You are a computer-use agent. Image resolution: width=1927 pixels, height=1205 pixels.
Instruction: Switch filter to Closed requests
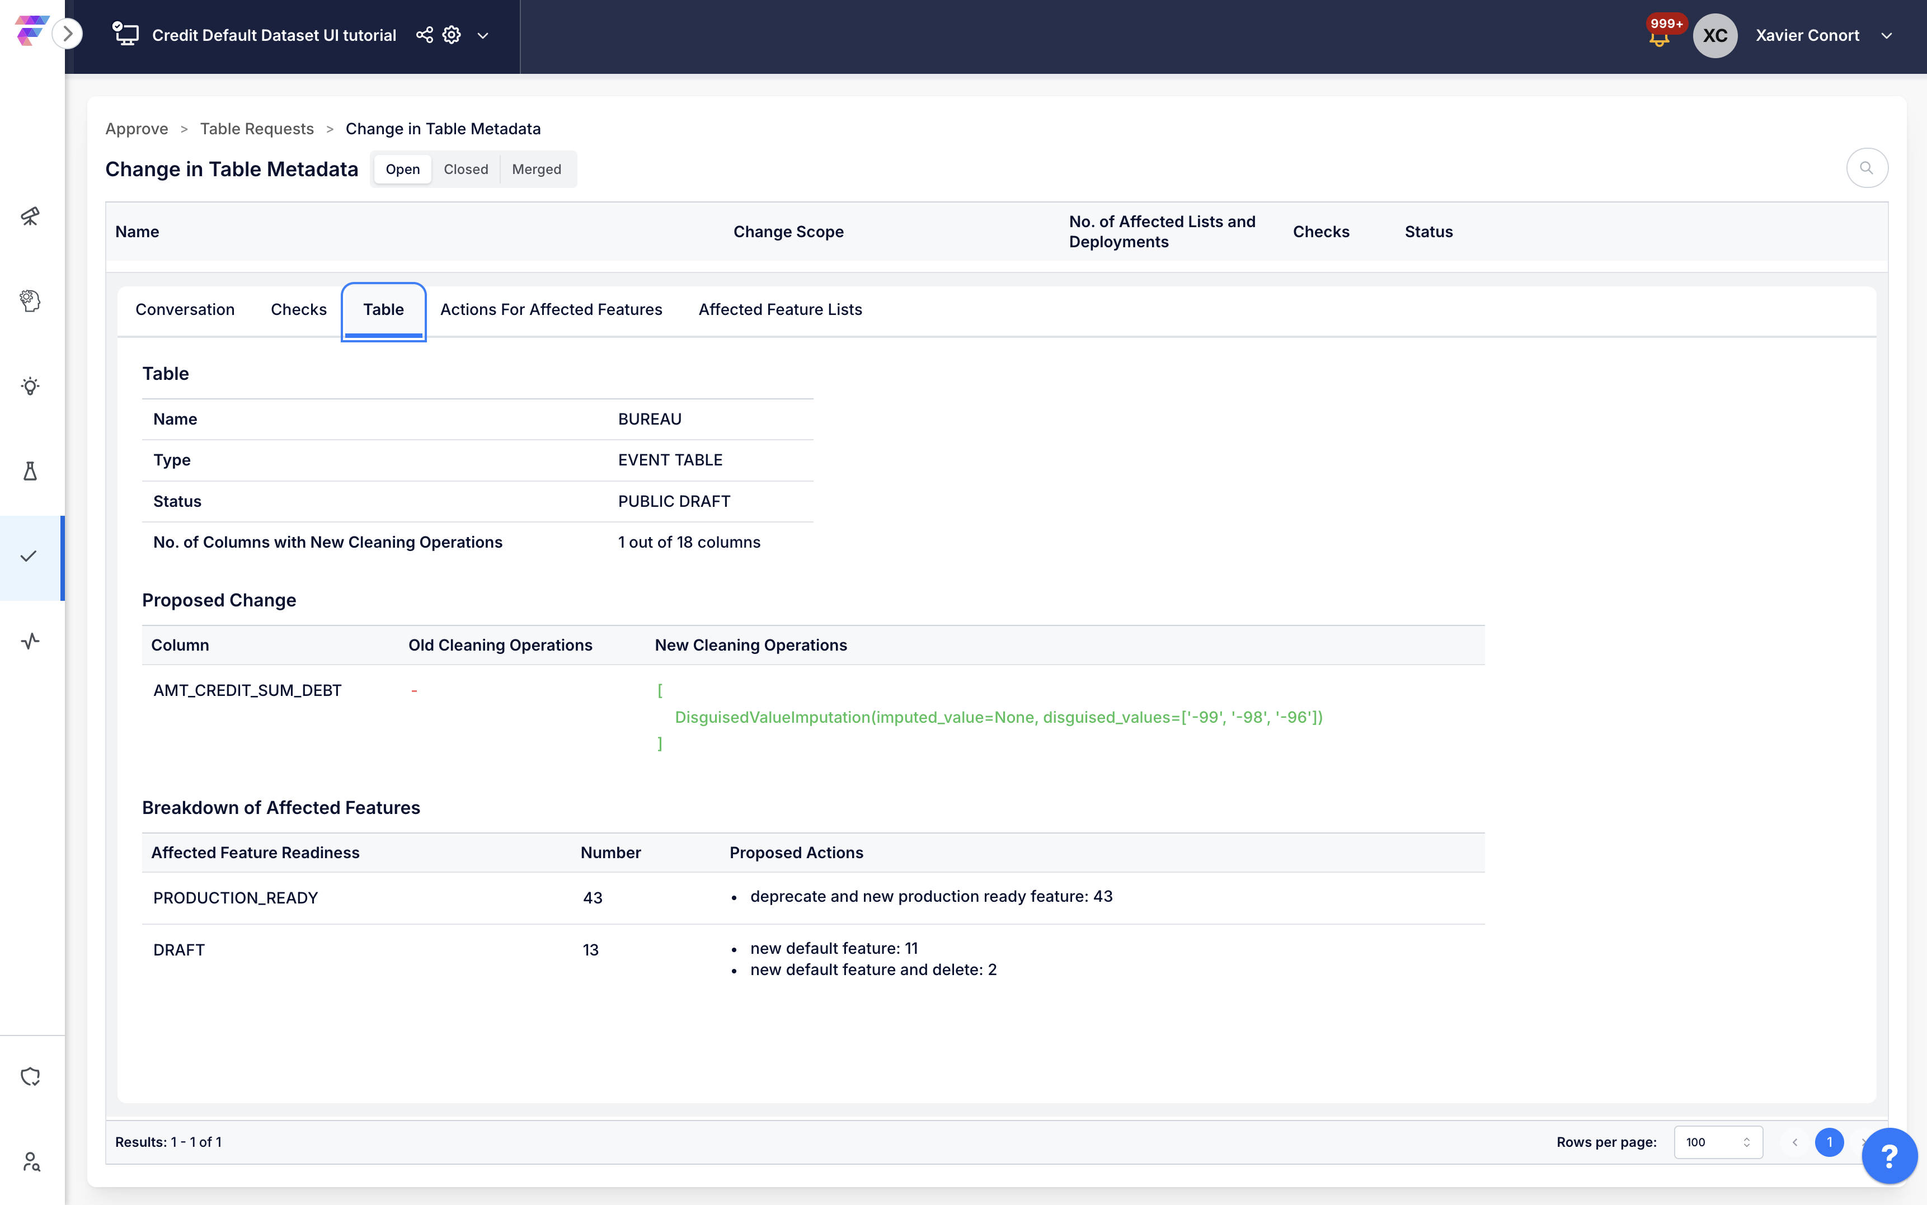[466, 169]
